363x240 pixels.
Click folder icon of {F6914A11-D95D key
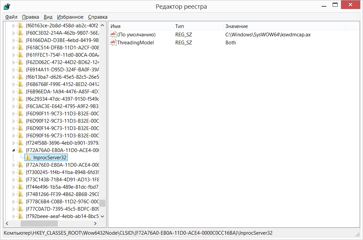coord(21,69)
